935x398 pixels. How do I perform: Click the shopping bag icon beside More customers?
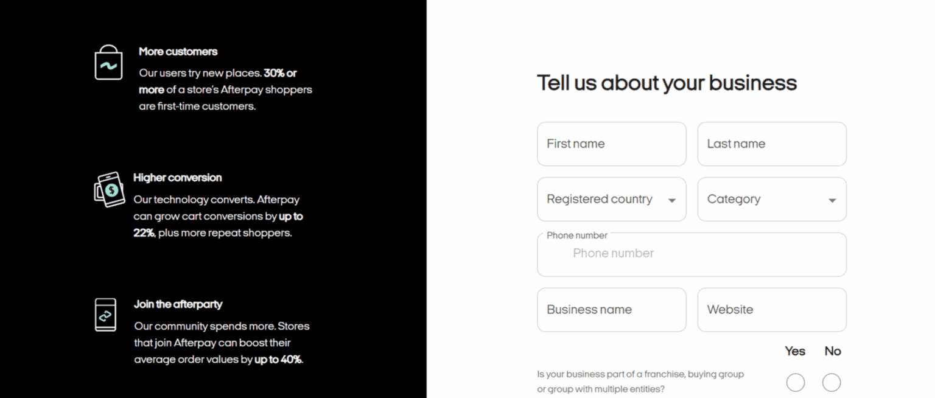[x=108, y=61]
